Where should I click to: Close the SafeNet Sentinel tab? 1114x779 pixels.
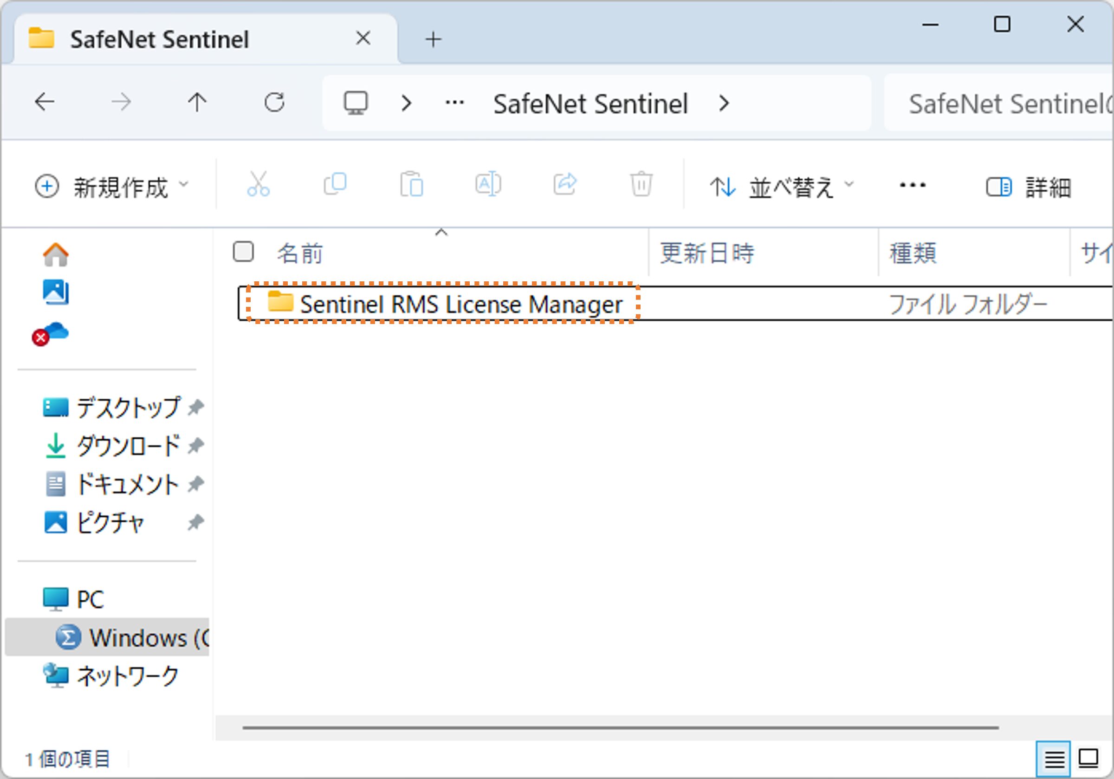(363, 38)
